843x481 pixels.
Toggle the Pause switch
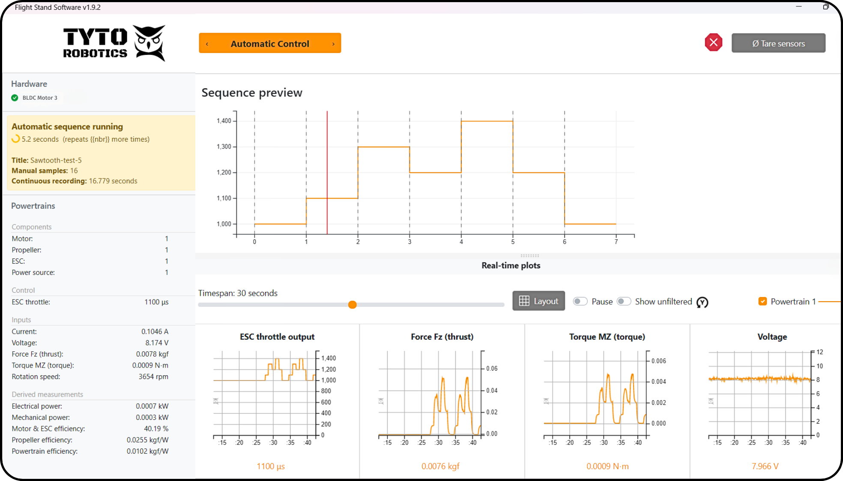pyautogui.click(x=580, y=301)
